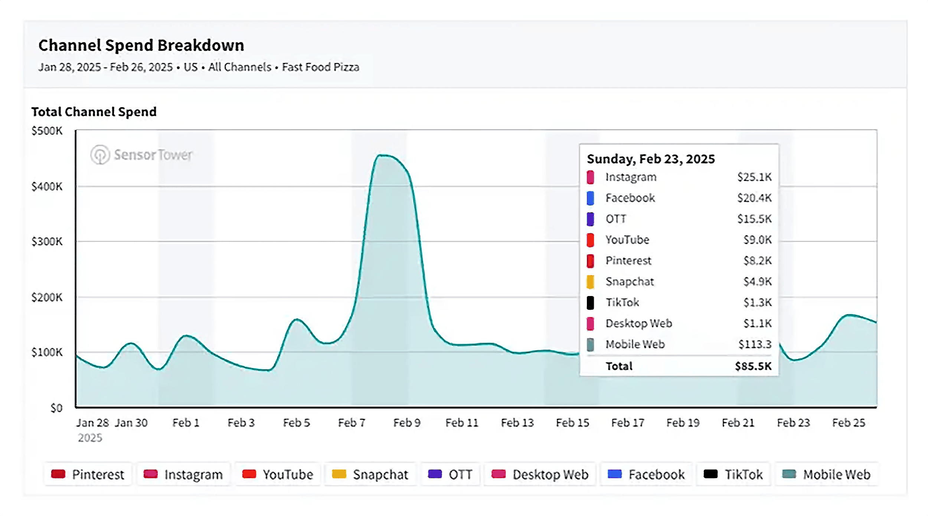Open the All Channels filter
The image size is (928, 516).
[x=239, y=67]
